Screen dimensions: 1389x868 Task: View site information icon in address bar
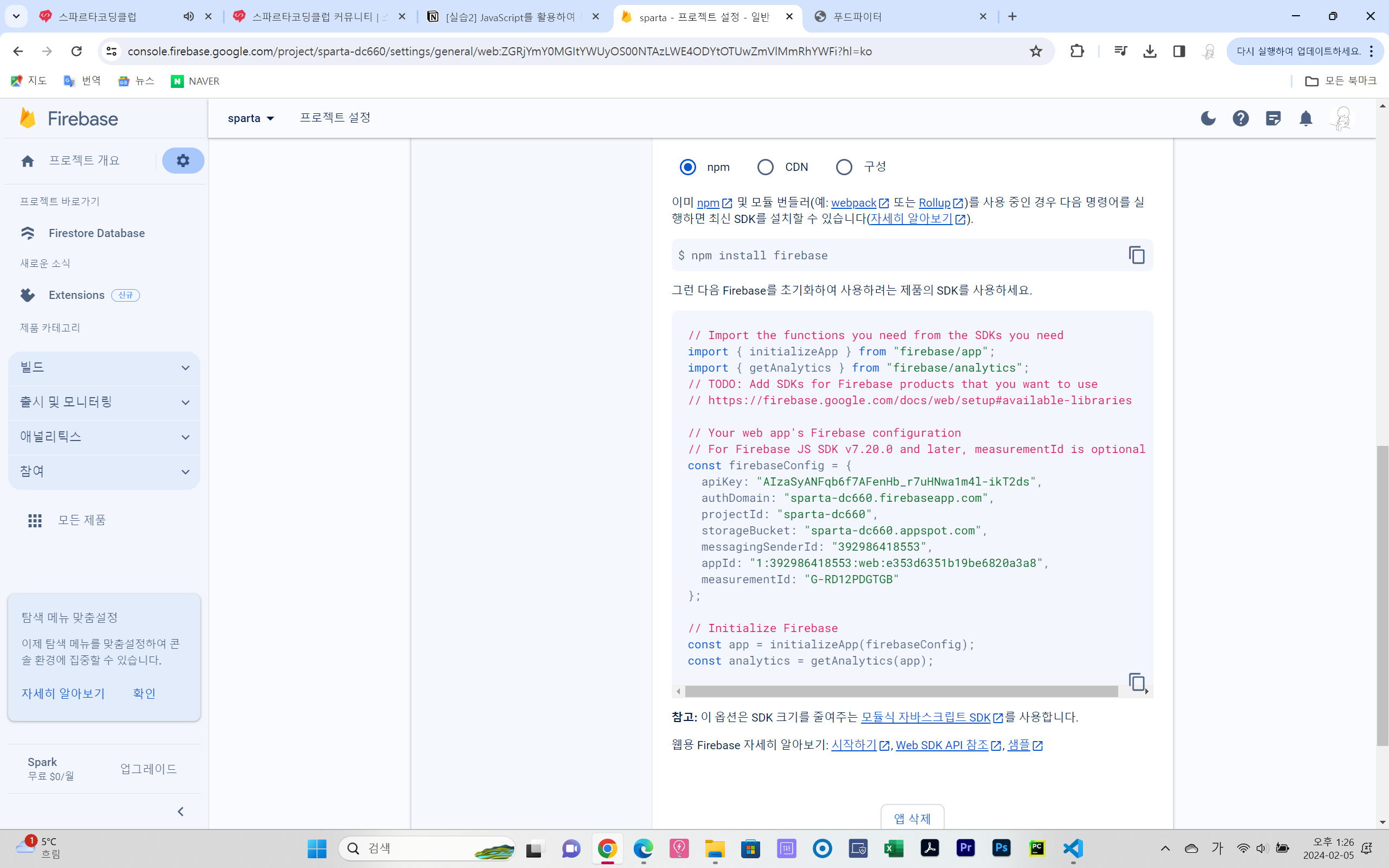(x=111, y=51)
